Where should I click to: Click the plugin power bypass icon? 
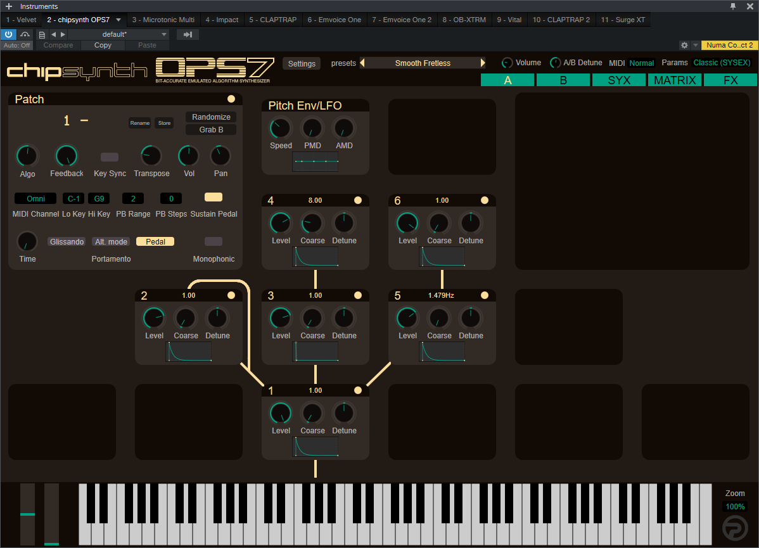pyautogui.click(x=8, y=34)
